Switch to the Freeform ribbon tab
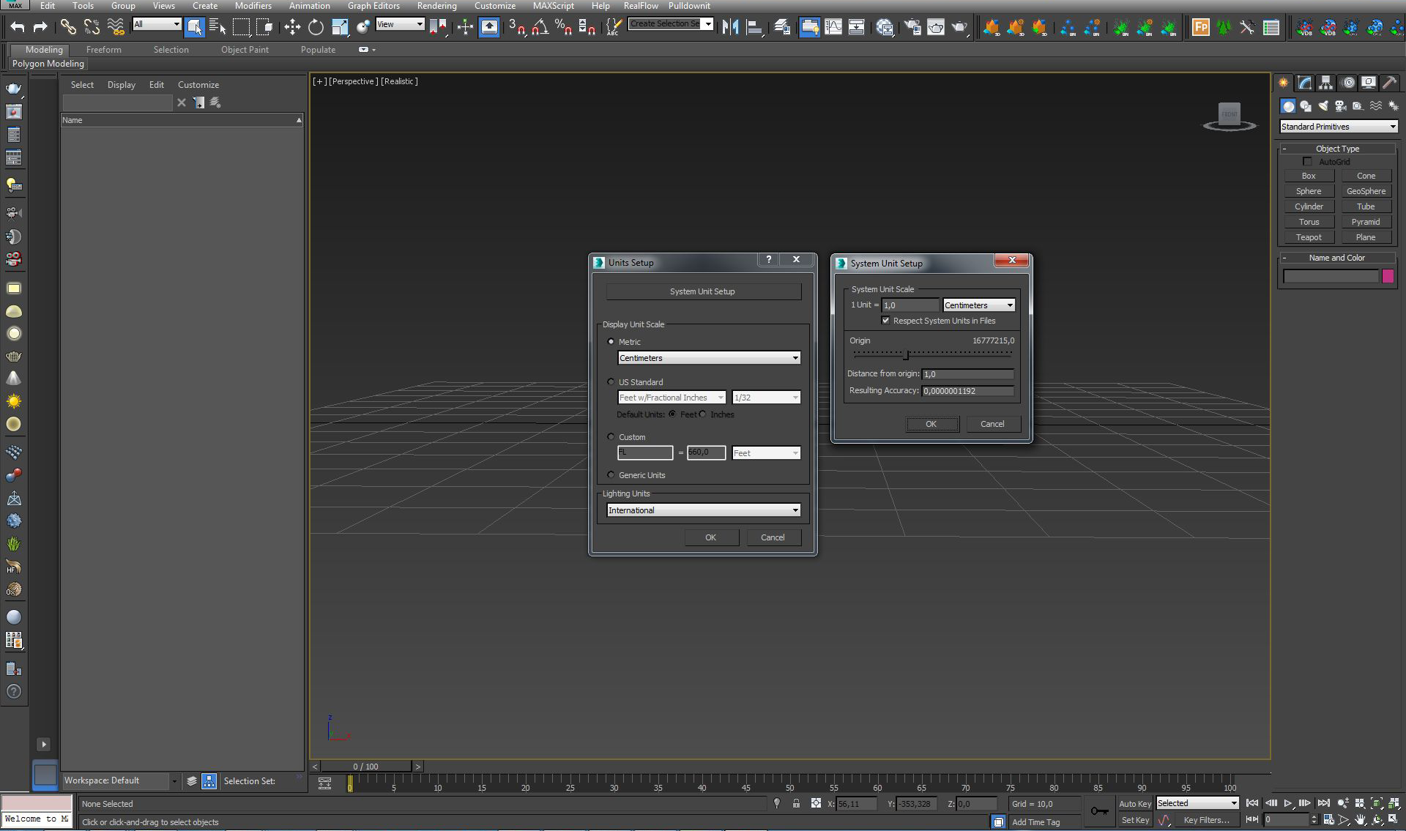Screen dimensions: 1406x831 103,50
